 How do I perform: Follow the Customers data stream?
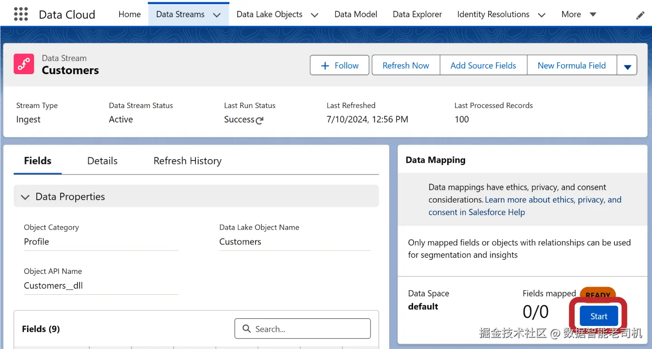(339, 66)
